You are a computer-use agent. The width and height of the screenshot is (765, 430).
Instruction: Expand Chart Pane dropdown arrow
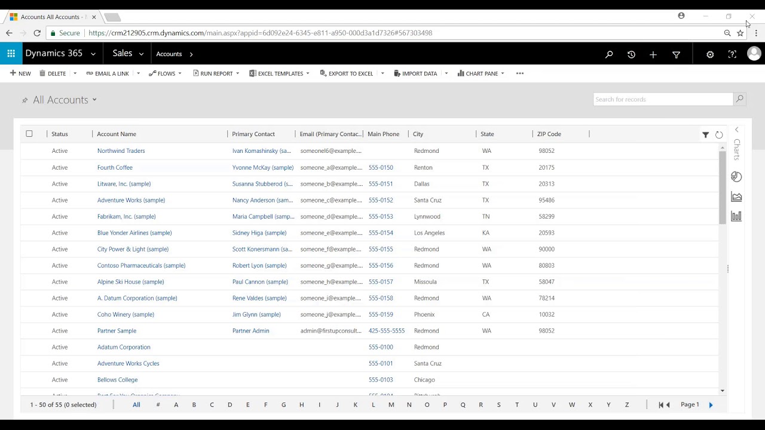pos(502,73)
